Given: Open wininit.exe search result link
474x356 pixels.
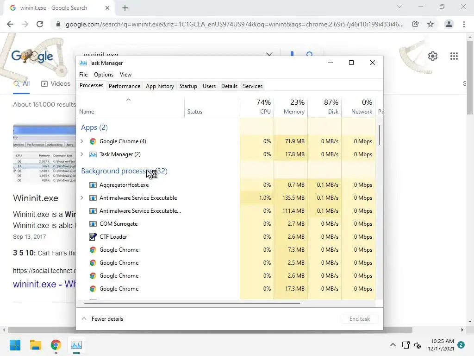Looking at the screenshot, I should (44, 284).
